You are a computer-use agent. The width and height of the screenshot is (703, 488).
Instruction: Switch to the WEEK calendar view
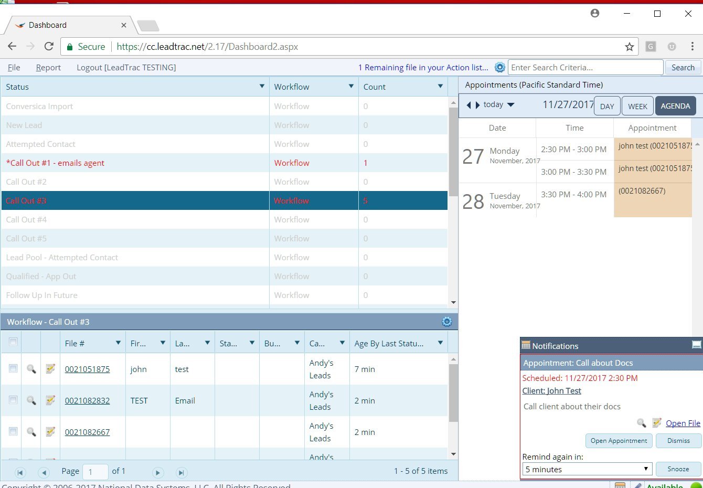pyautogui.click(x=637, y=106)
